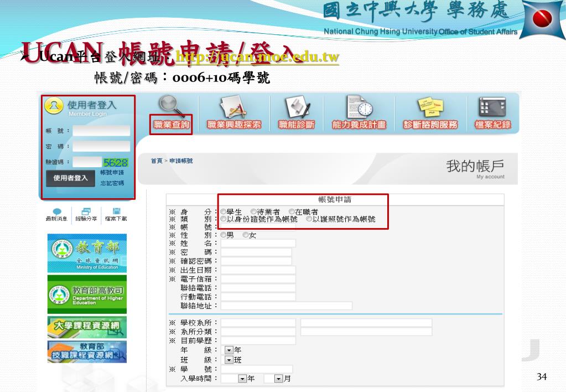
Task: Select the 在職者 identity radio button
Action: [292, 212]
